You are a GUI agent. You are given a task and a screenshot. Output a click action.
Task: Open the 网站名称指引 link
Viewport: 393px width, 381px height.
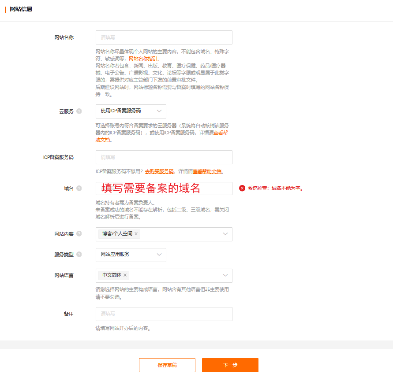(143, 59)
